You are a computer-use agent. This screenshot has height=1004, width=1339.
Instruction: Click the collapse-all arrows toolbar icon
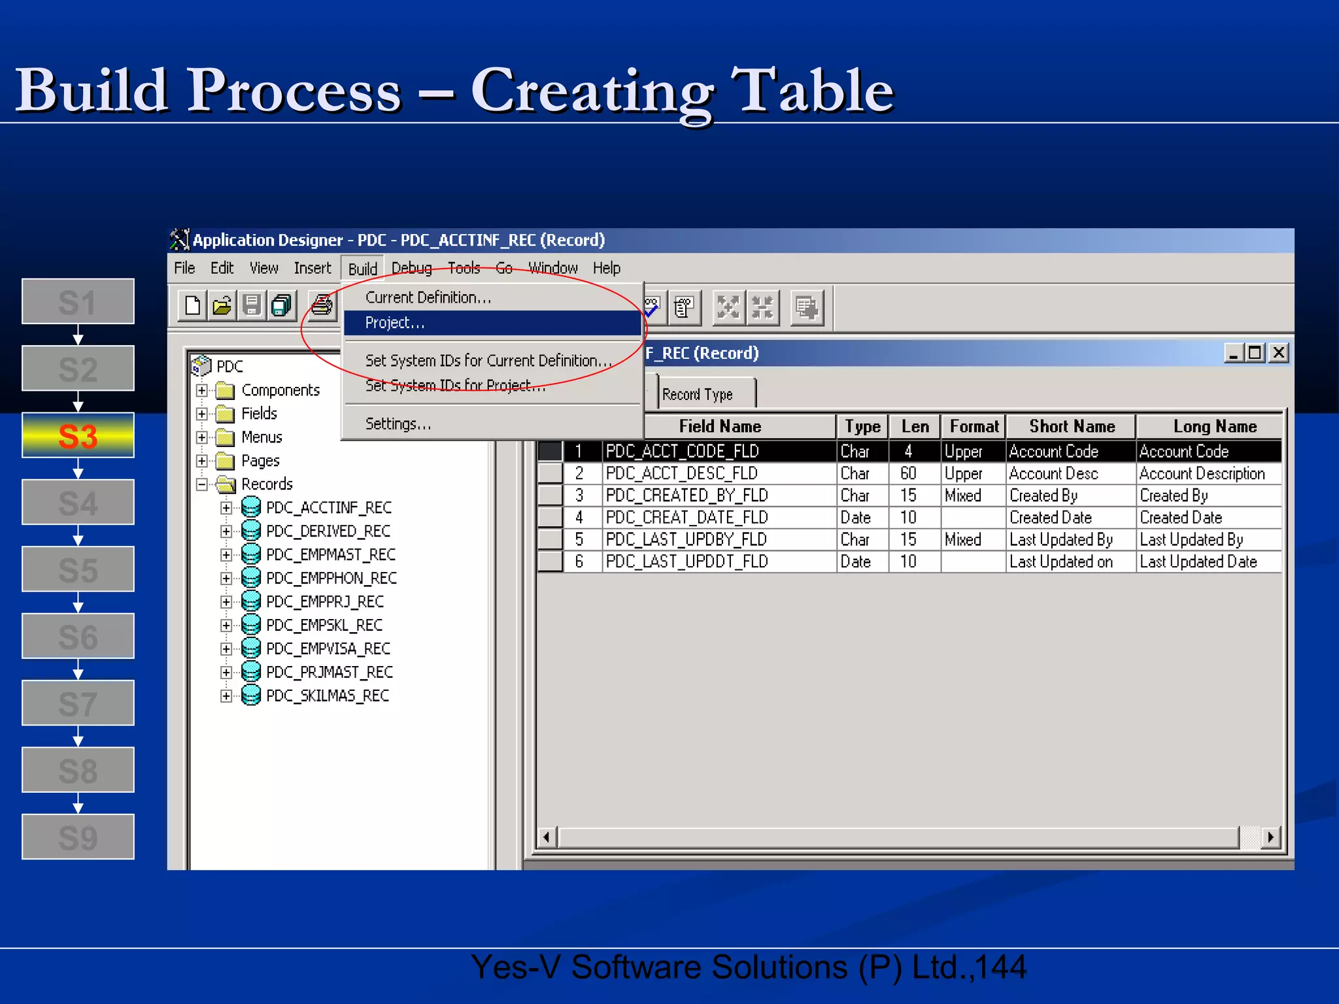click(x=762, y=307)
